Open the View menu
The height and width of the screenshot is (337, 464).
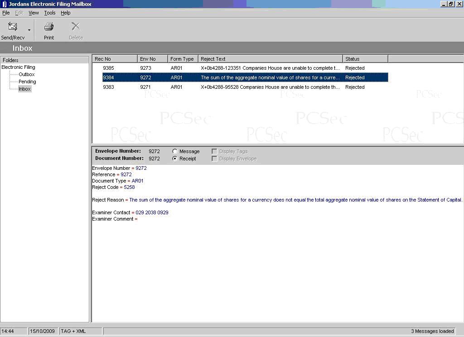pyautogui.click(x=34, y=13)
